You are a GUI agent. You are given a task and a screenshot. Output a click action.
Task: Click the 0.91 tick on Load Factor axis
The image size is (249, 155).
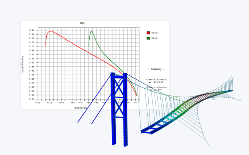coord(32,30)
